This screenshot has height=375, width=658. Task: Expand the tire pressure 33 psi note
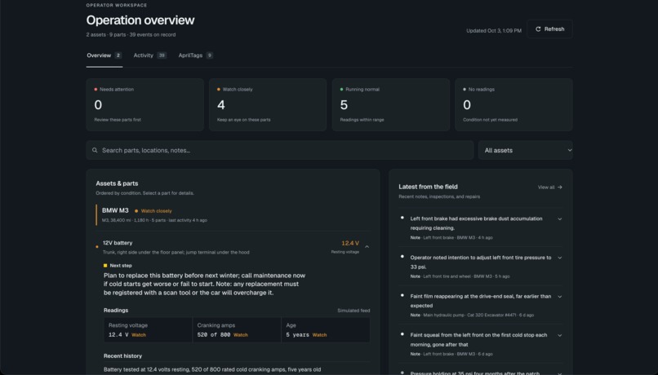(560, 258)
